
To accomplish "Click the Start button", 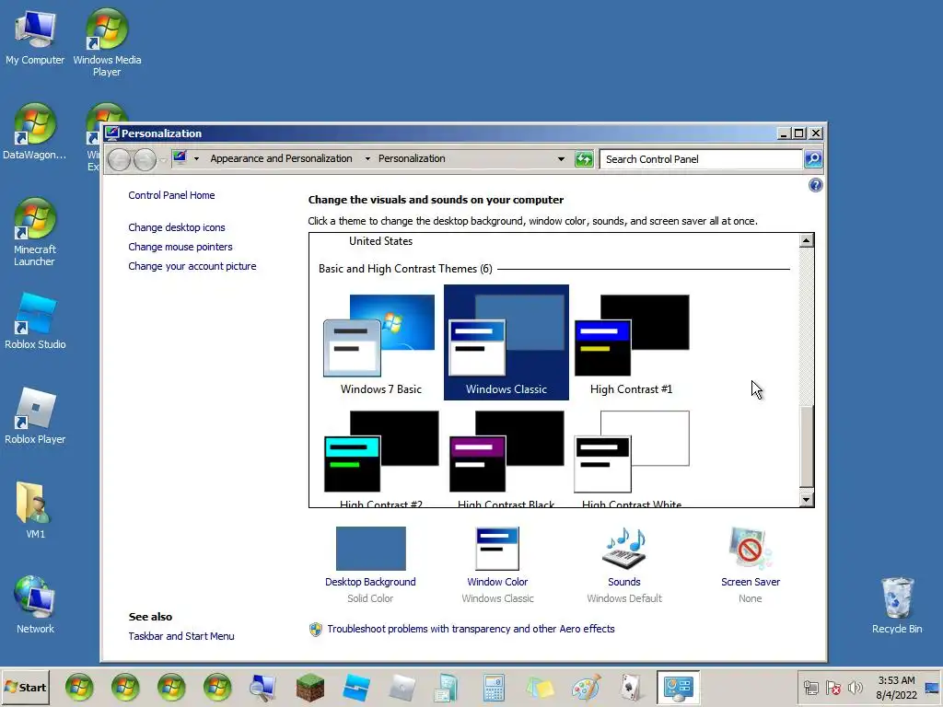I will point(25,687).
